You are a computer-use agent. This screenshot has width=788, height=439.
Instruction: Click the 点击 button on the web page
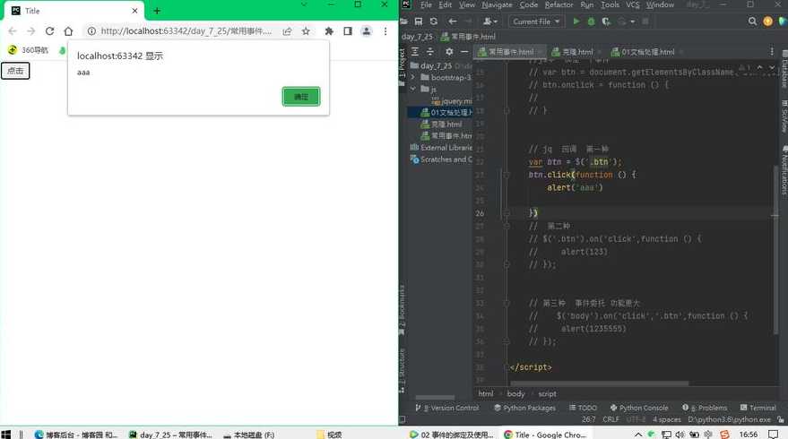15,71
